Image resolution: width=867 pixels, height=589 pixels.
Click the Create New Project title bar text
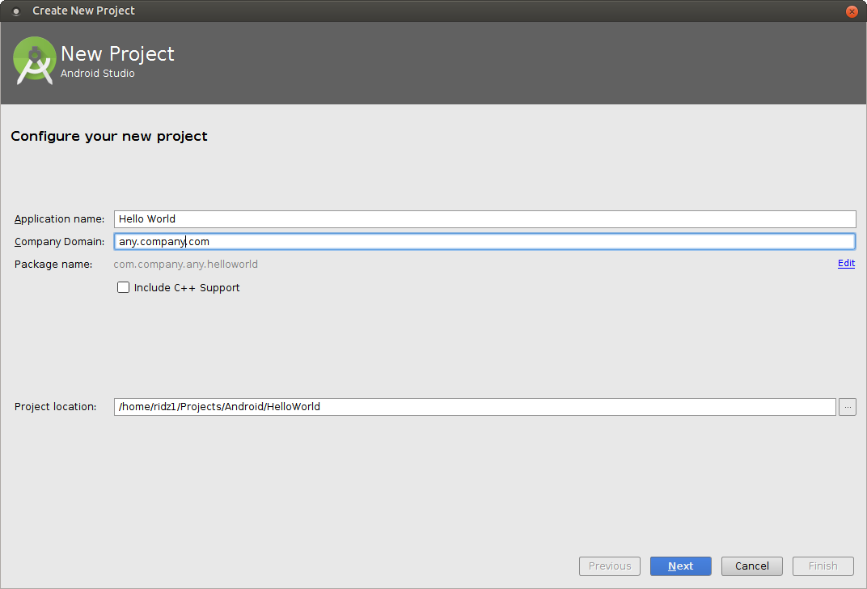[83, 11]
